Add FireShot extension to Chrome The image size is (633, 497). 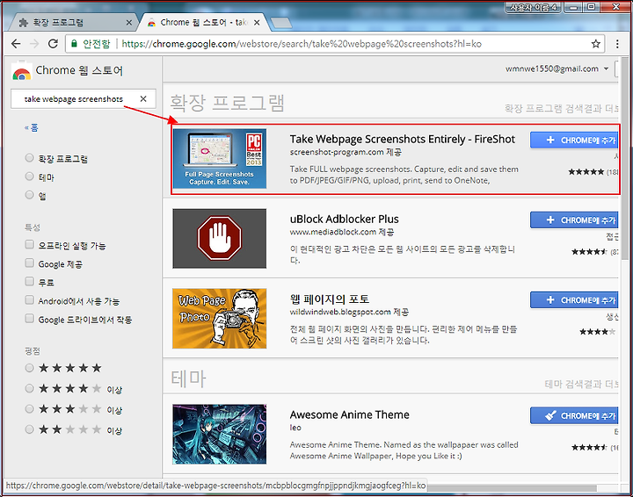click(574, 140)
